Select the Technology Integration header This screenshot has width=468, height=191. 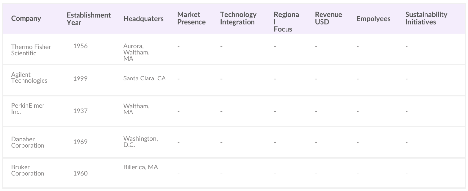tap(238, 19)
